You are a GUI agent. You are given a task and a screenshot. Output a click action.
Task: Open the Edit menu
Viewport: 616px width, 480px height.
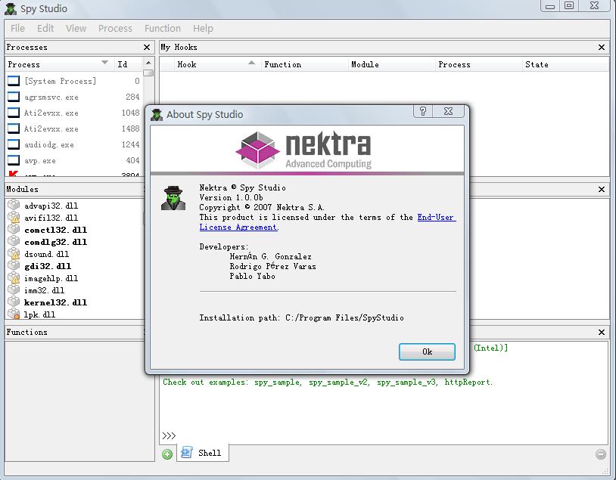coord(45,28)
